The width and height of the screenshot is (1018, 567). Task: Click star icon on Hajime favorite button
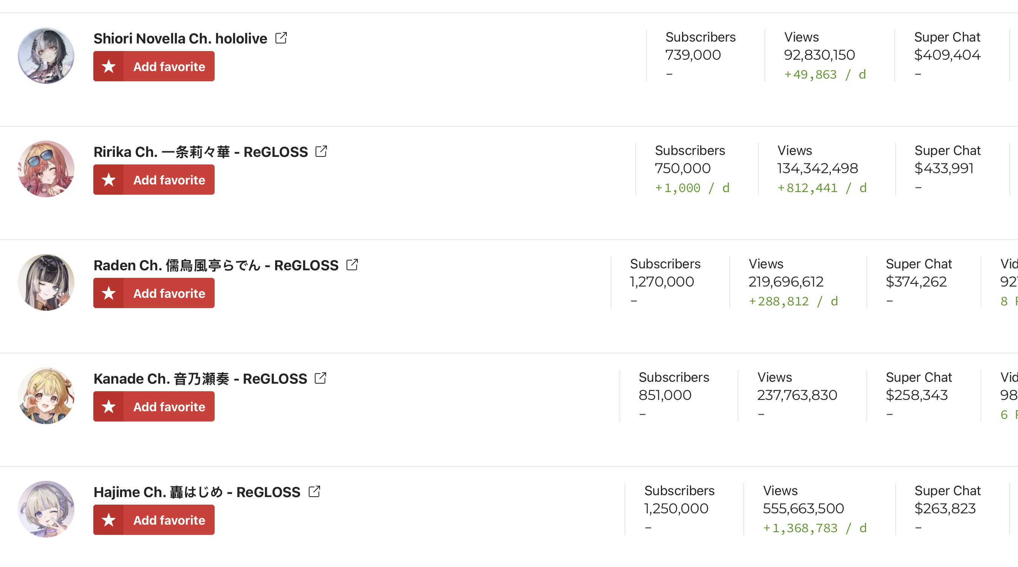pos(109,519)
